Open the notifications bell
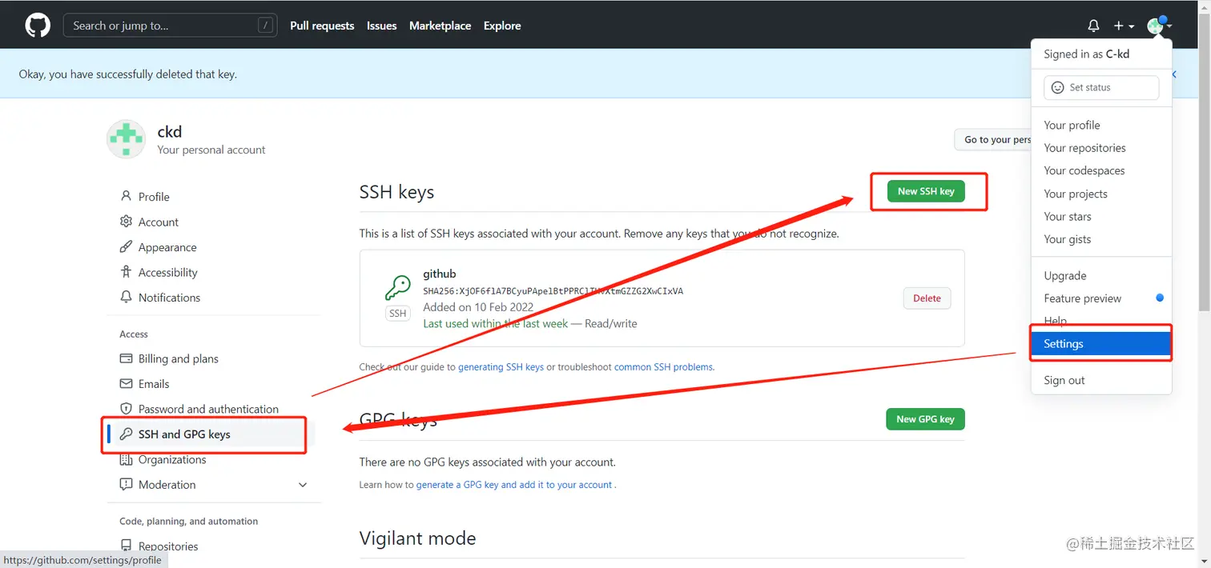1211x568 pixels. click(1093, 26)
